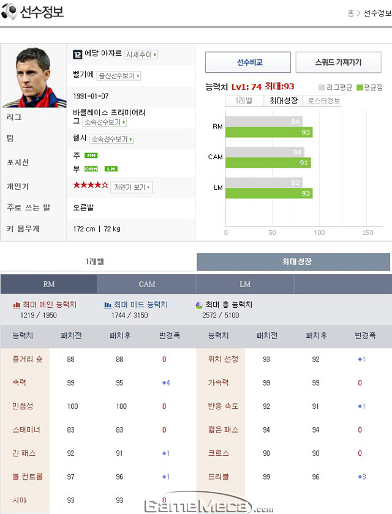
Task: Click the 선수비교 button
Action: [x=248, y=62]
